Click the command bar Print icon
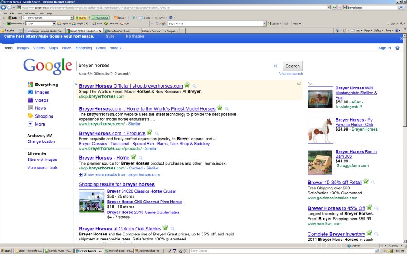This screenshot has height=254, width=407. point(358,31)
